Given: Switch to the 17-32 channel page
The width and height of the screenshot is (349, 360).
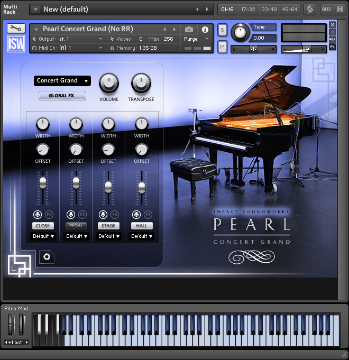Looking at the screenshot, I should (247, 10).
